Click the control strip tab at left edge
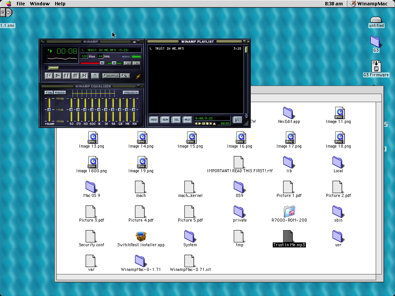 [6, 12]
